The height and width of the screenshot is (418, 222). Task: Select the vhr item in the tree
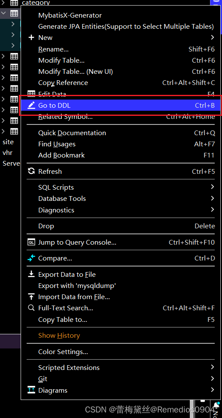coord(7,153)
